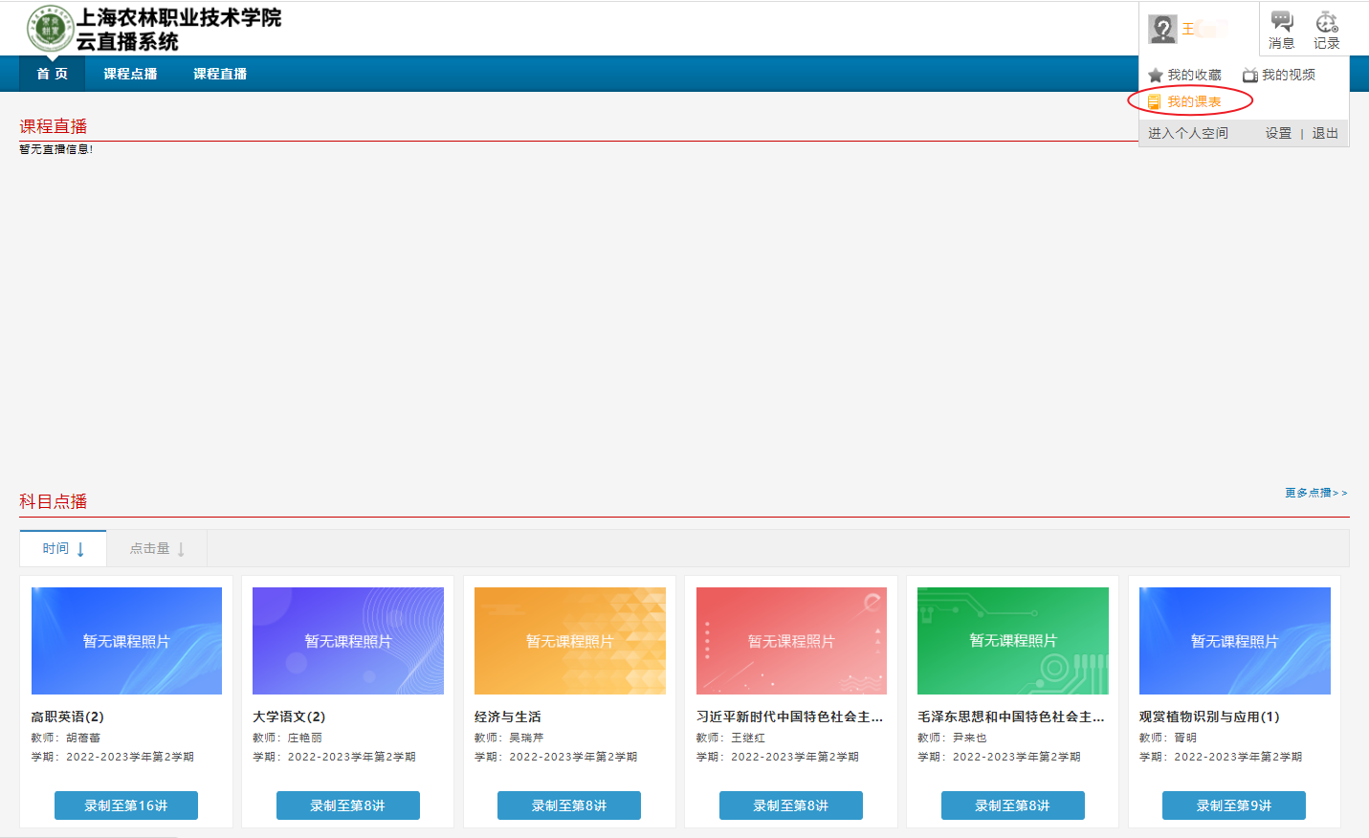Sort by 时间 using the arrow
The image size is (1369, 838).
click(80, 549)
